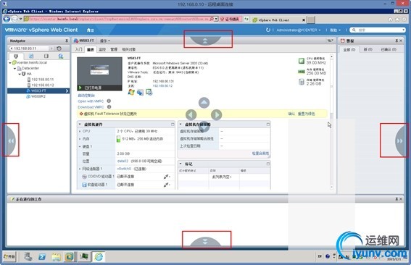The image size is (411, 265).
Task: Select the VMs and Templates navigator tab
Action: [31, 56]
